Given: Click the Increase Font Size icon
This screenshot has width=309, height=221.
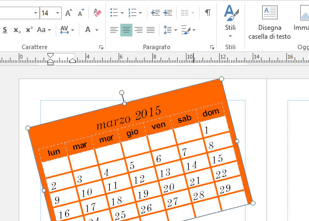Looking at the screenshot, I should click(68, 13).
